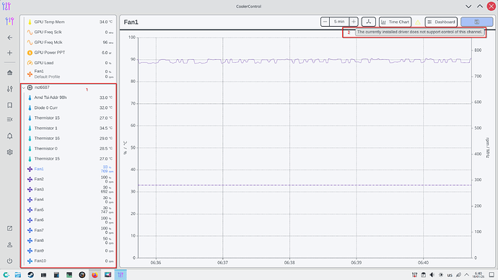Open the home icon in sidebar

point(10,73)
